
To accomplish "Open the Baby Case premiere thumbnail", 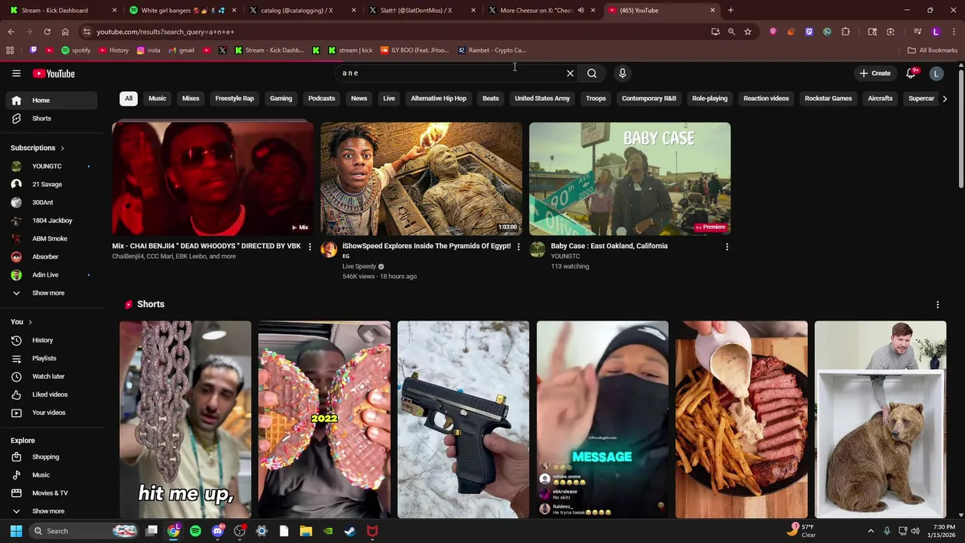I will coord(630,179).
